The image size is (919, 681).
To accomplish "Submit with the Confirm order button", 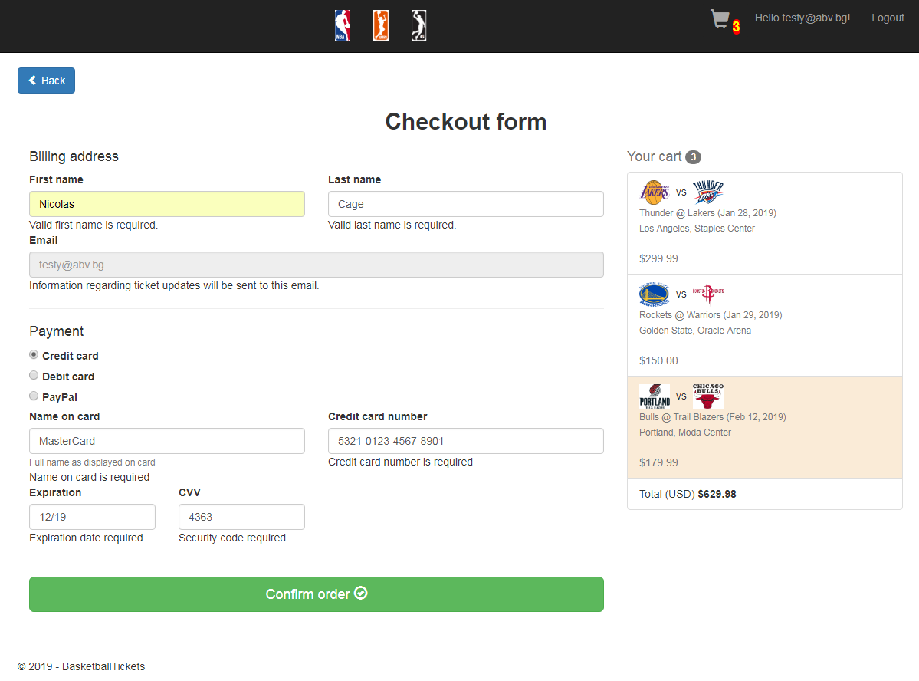I will (x=317, y=594).
